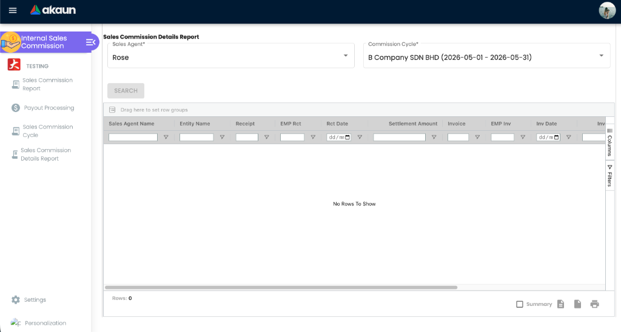Viewport: 621px width, 332px height.
Task: Focus the Invoice filter field
Action: tap(458, 138)
